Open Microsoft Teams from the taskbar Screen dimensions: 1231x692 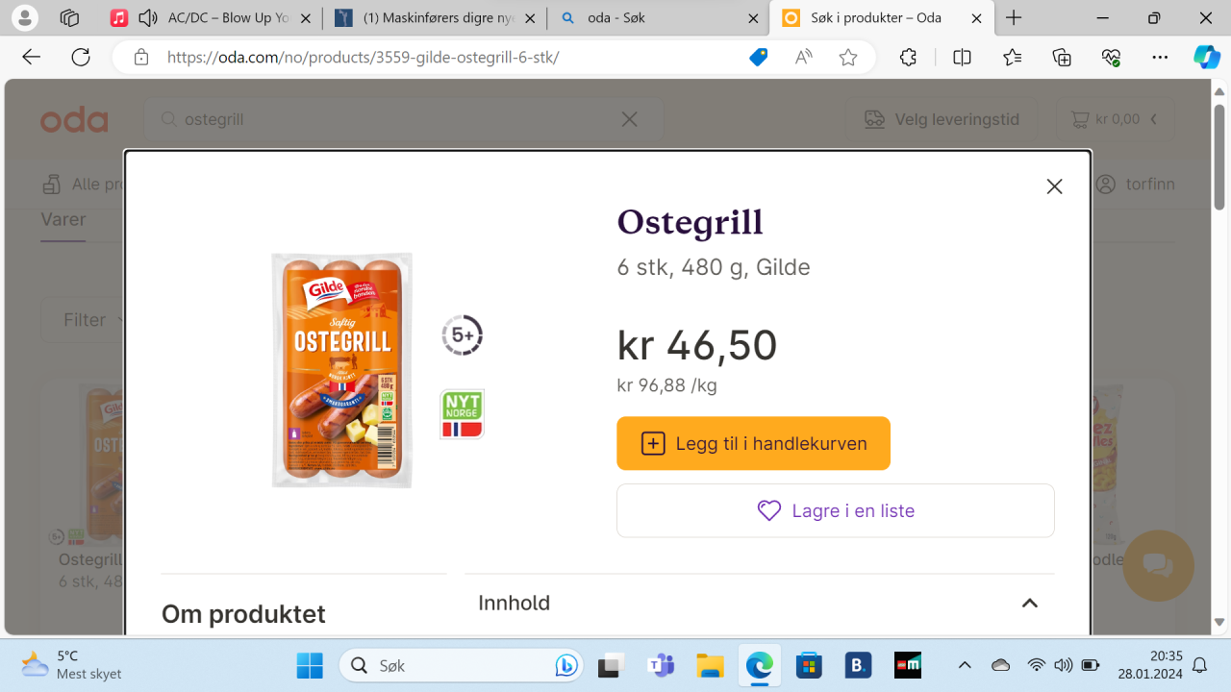point(662,665)
